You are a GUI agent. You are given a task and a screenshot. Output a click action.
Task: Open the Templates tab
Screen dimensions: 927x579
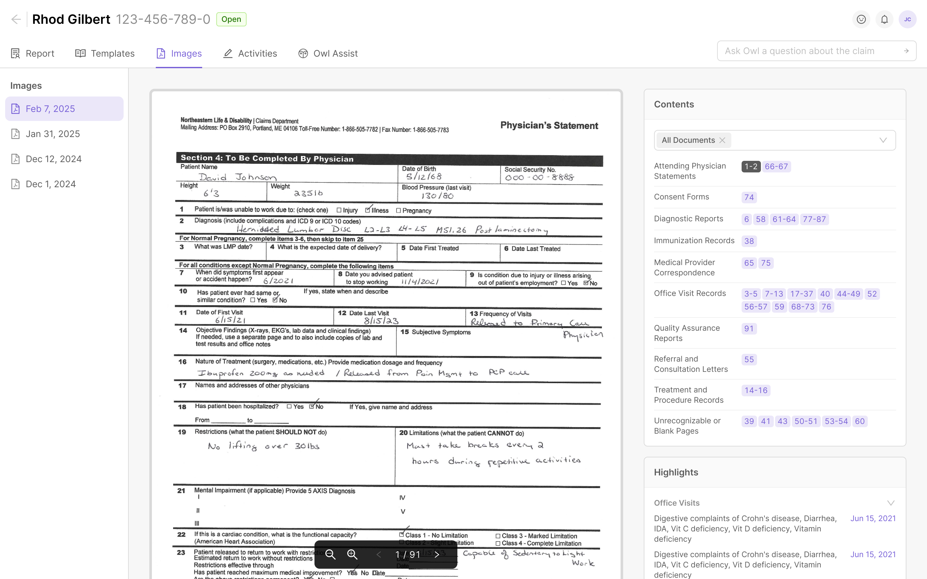coord(105,54)
